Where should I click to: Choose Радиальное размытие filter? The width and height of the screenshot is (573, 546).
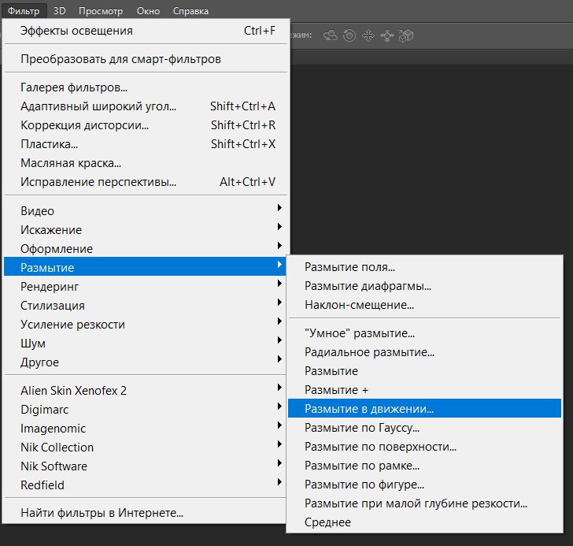(x=425, y=352)
